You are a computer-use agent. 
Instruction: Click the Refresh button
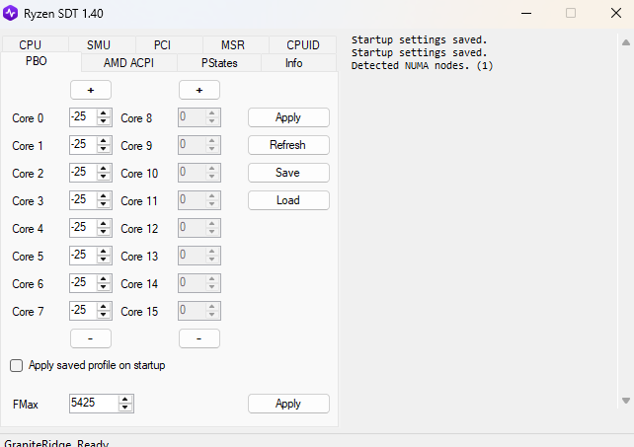point(288,145)
